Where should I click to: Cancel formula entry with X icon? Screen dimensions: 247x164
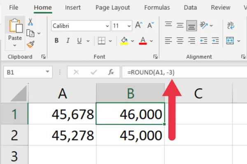pyautogui.click(x=76, y=72)
